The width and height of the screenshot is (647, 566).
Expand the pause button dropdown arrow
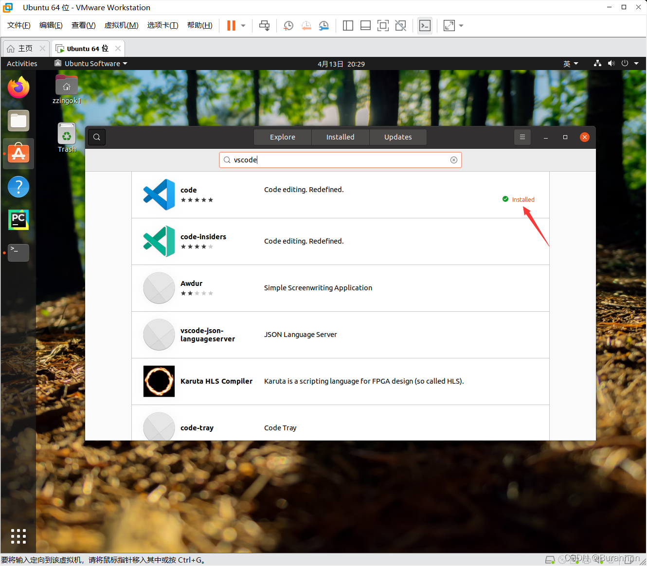243,26
